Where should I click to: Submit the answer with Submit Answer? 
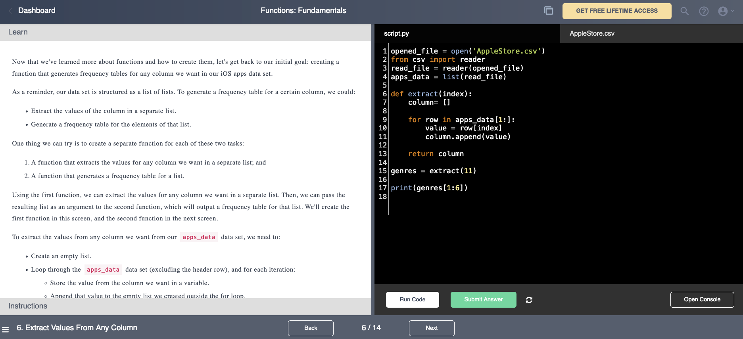pyautogui.click(x=483, y=300)
